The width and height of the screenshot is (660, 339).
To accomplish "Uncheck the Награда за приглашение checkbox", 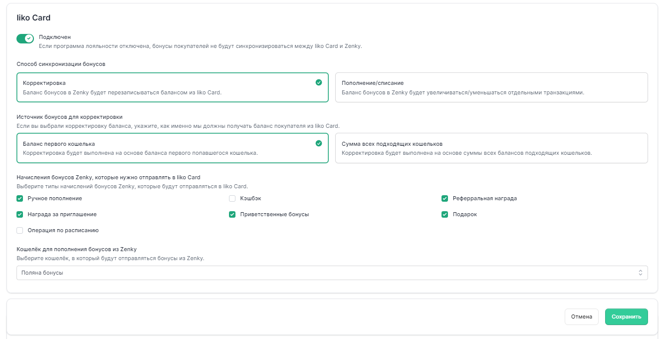I will pyautogui.click(x=20, y=214).
